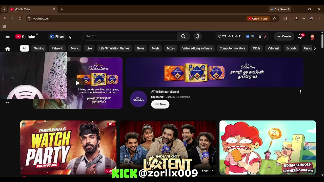Open the PMWC Finals Watch Party thumbnail
Image resolution: width=324 pixels, height=182 pixels.
point(68,147)
